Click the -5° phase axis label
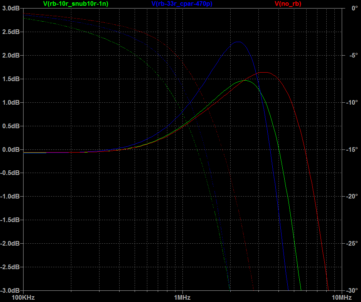Image resolution: width=361 pixels, height=302 pixels. 353,55
